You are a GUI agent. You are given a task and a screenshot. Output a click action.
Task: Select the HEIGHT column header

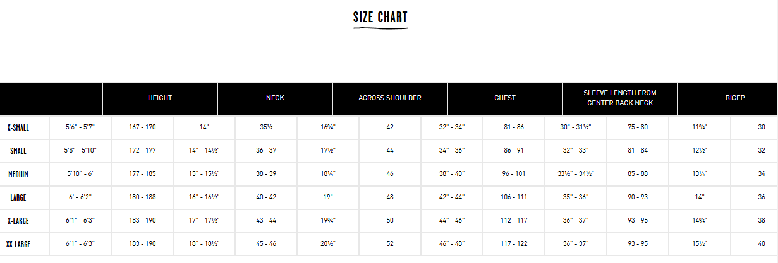click(160, 98)
